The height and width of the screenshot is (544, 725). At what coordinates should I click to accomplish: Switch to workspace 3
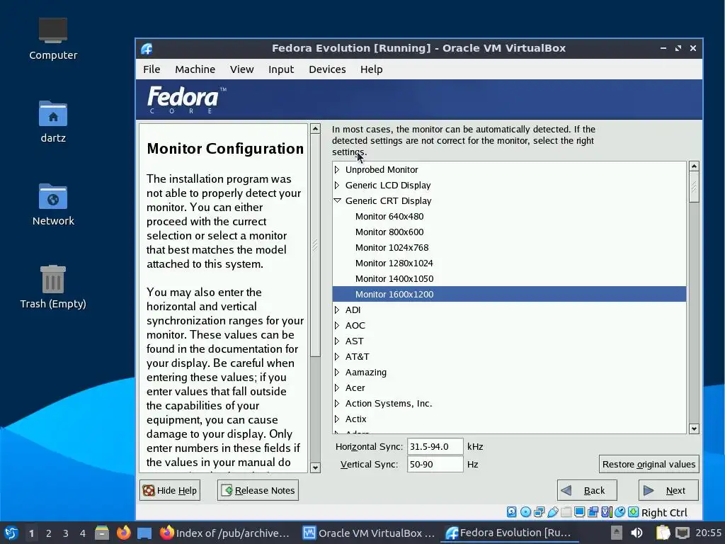point(66,533)
